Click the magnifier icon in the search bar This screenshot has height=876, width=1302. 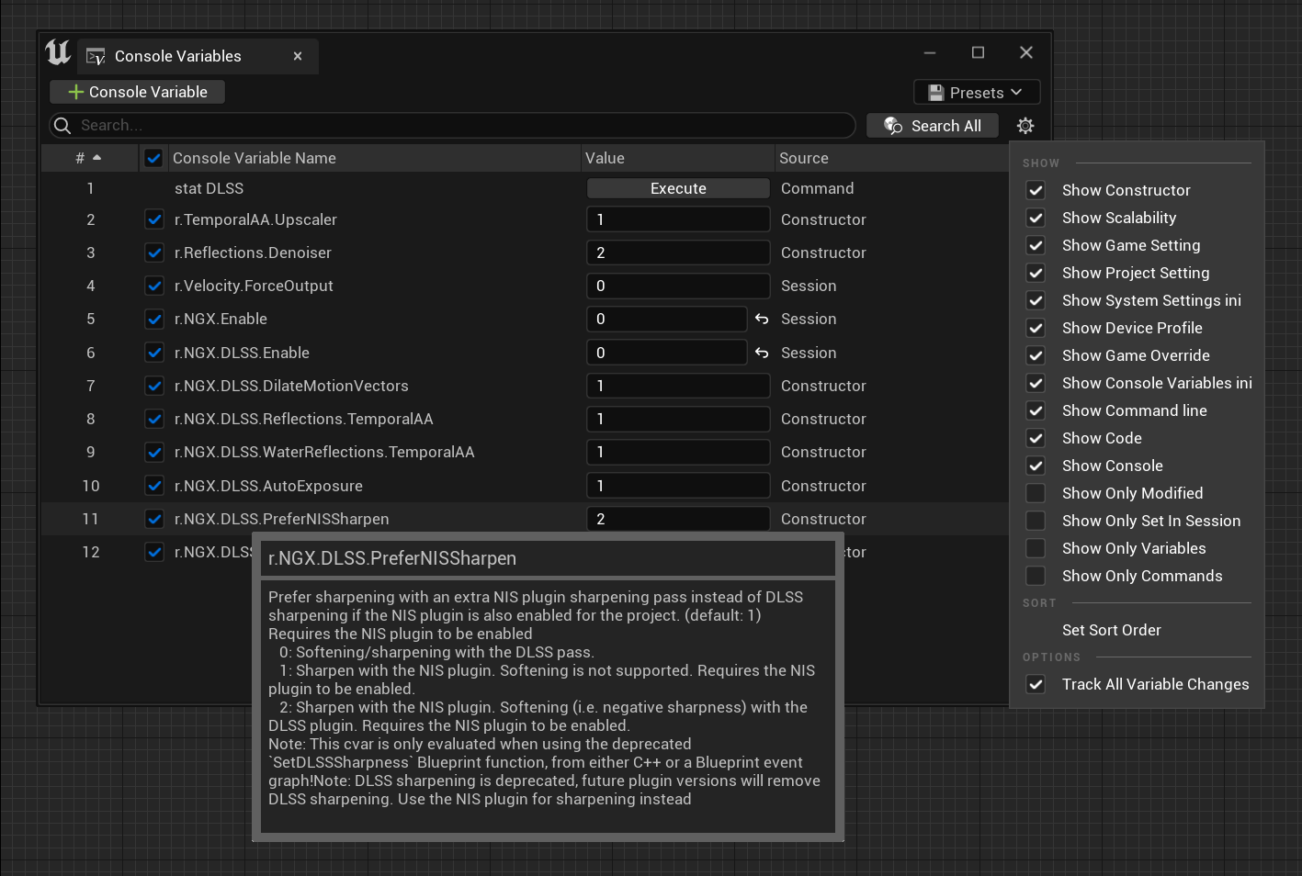pyautogui.click(x=62, y=125)
